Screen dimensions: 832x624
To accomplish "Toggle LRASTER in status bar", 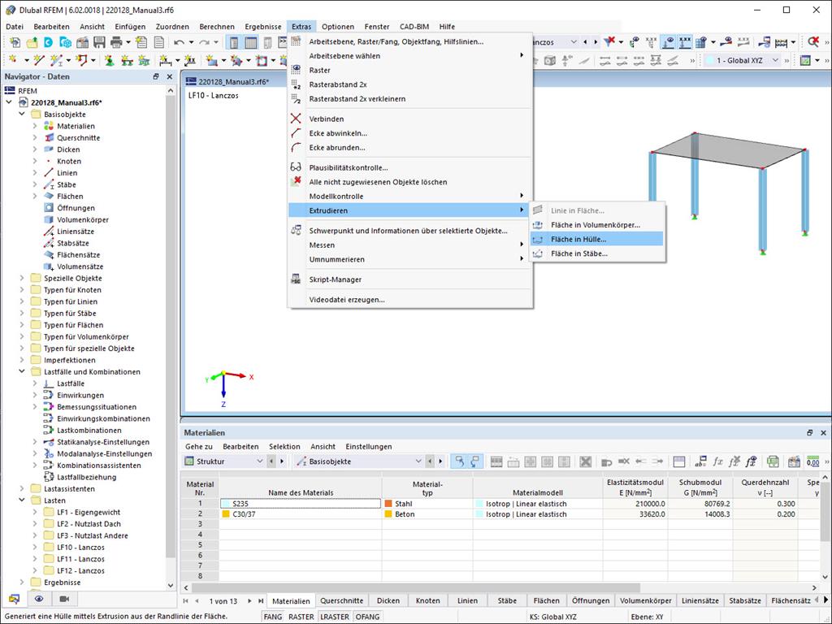I will tap(334, 617).
